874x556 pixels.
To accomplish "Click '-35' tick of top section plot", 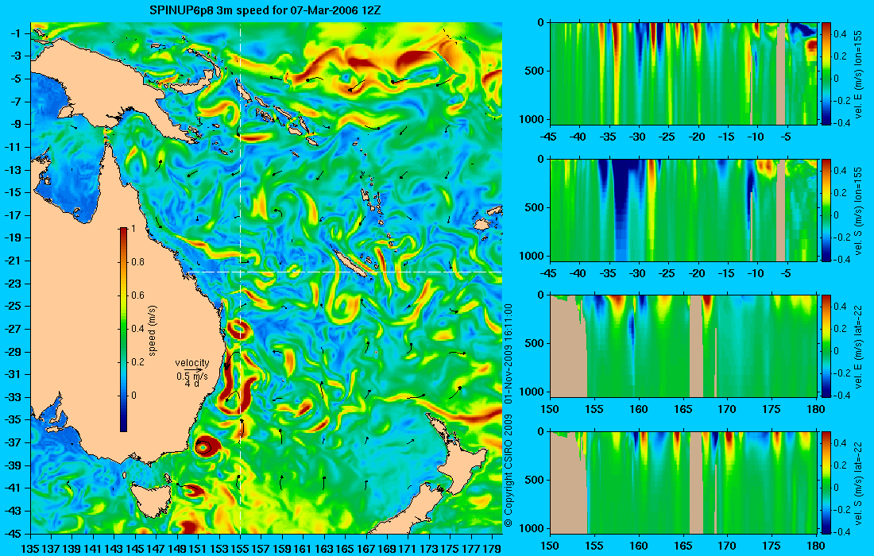I will click(609, 137).
